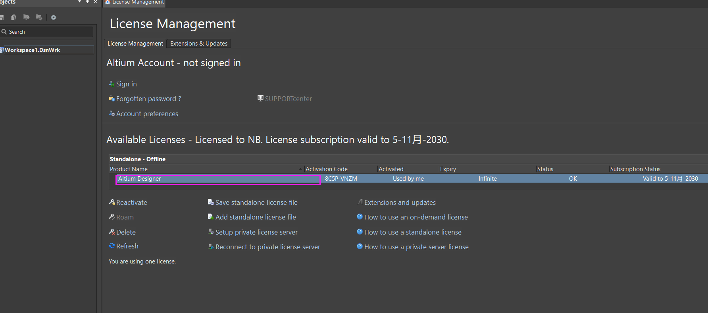Open the Forgotten password link

click(x=148, y=99)
